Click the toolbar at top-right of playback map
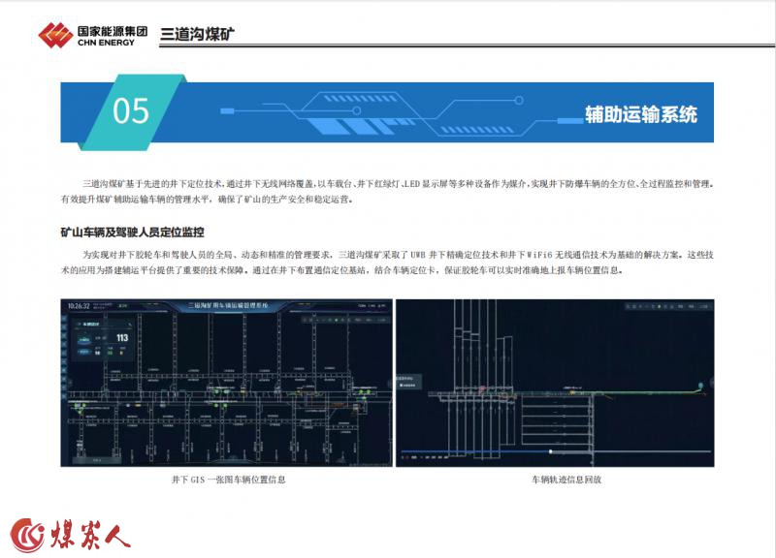Screen dimensions: 776x558 point(669,304)
